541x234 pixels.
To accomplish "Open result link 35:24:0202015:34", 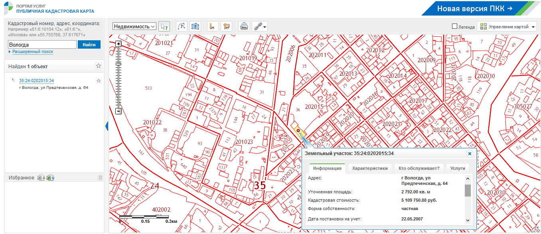I will 36,81.
